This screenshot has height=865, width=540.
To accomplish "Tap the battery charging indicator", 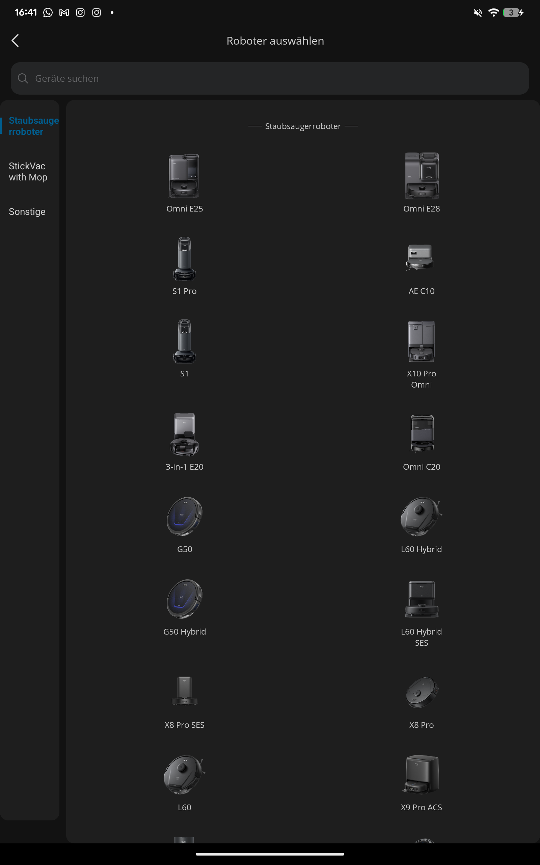I will point(514,13).
